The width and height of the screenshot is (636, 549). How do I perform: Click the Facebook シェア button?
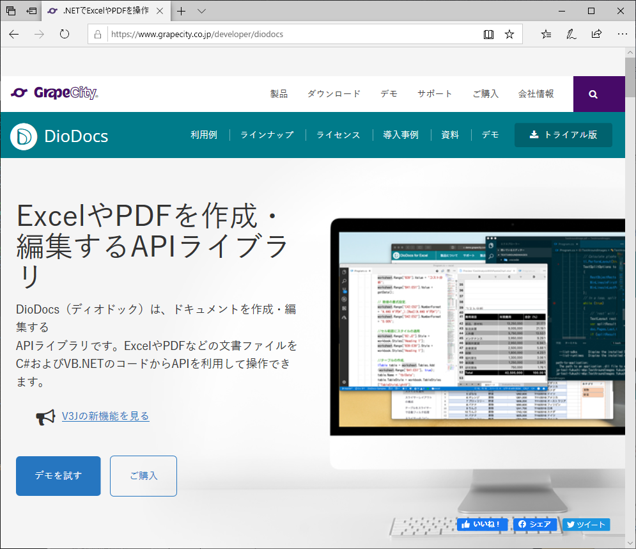coord(536,524)
